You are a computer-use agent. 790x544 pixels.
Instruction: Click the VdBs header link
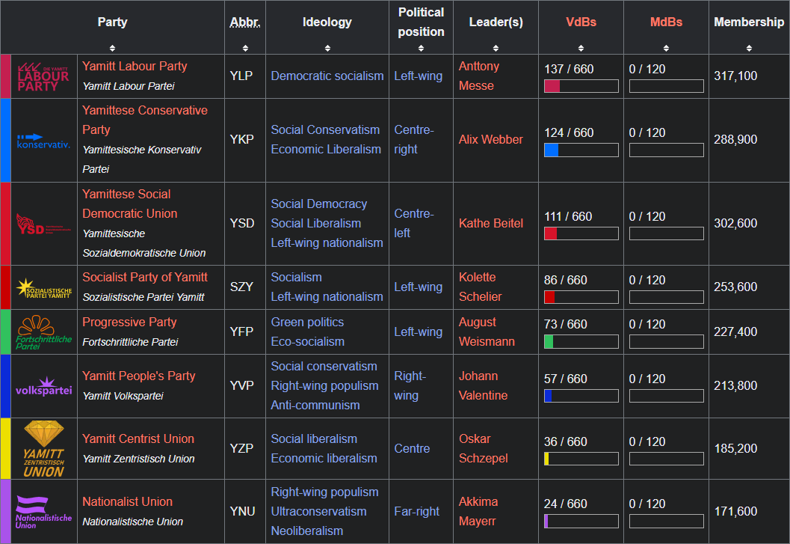(581, 22)
